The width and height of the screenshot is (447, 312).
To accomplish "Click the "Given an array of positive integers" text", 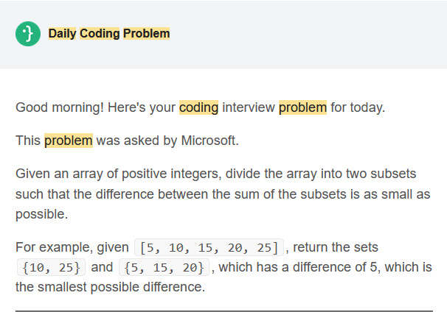I will click(x=118, y=174).
